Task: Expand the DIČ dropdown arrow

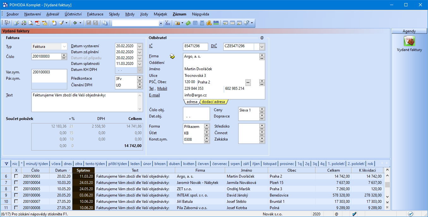Action: (262, 47)
